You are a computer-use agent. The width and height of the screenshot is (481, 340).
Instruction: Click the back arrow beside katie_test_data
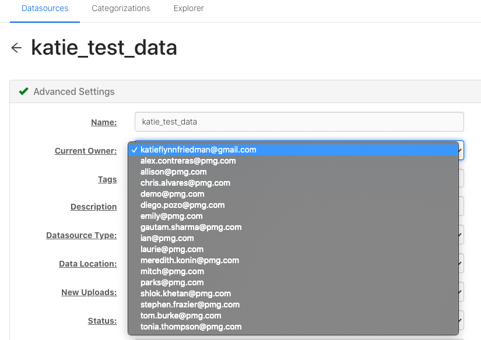(16, 48)
